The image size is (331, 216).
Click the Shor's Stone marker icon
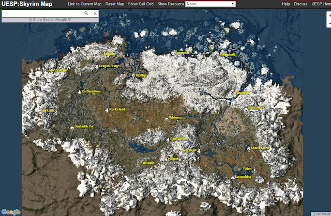[248, 148]
